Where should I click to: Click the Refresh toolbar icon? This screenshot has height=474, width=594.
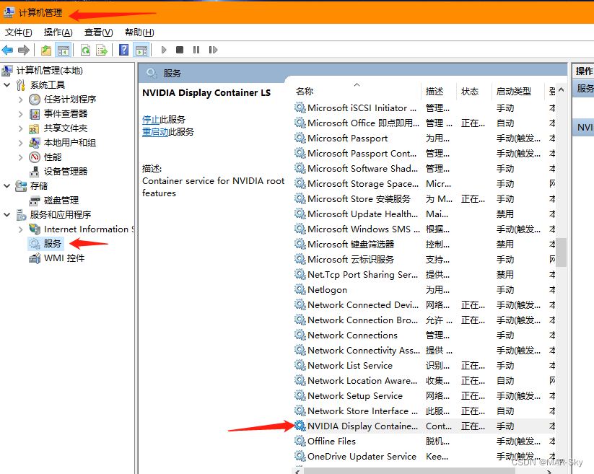[86, 50]
